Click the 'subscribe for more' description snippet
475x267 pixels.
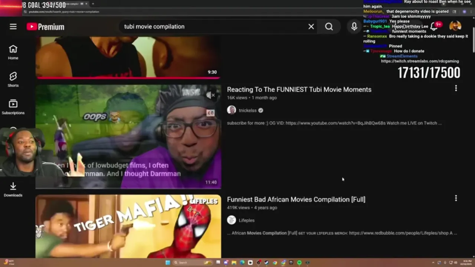334,123
